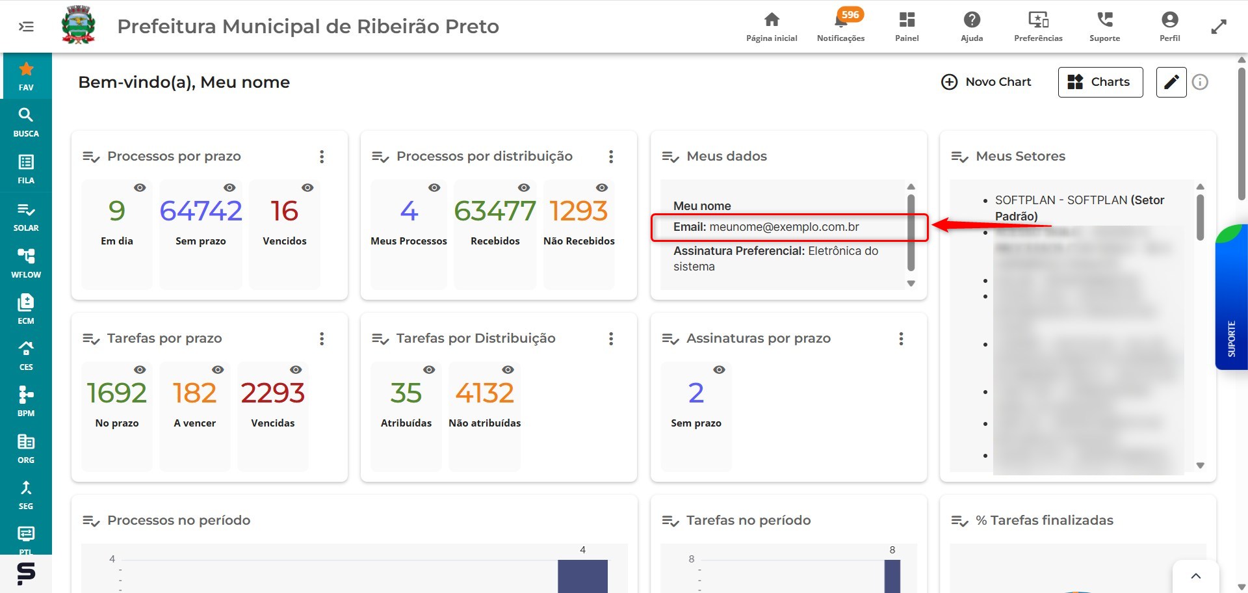This screenshot has width=1248, height=593.
Task: Toggle eye icon above 64742 Sem prazo
Action: click(229, 187)
